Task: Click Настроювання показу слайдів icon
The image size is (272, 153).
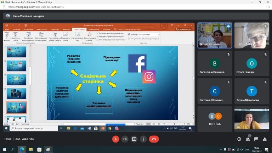Action: point(55,36)
